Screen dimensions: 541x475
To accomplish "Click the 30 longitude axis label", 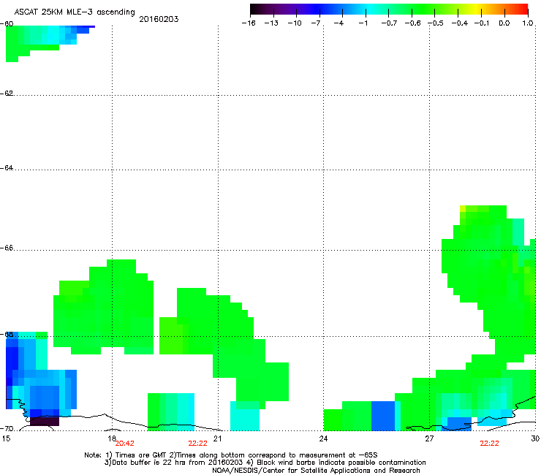I will (x=535, y=438).
